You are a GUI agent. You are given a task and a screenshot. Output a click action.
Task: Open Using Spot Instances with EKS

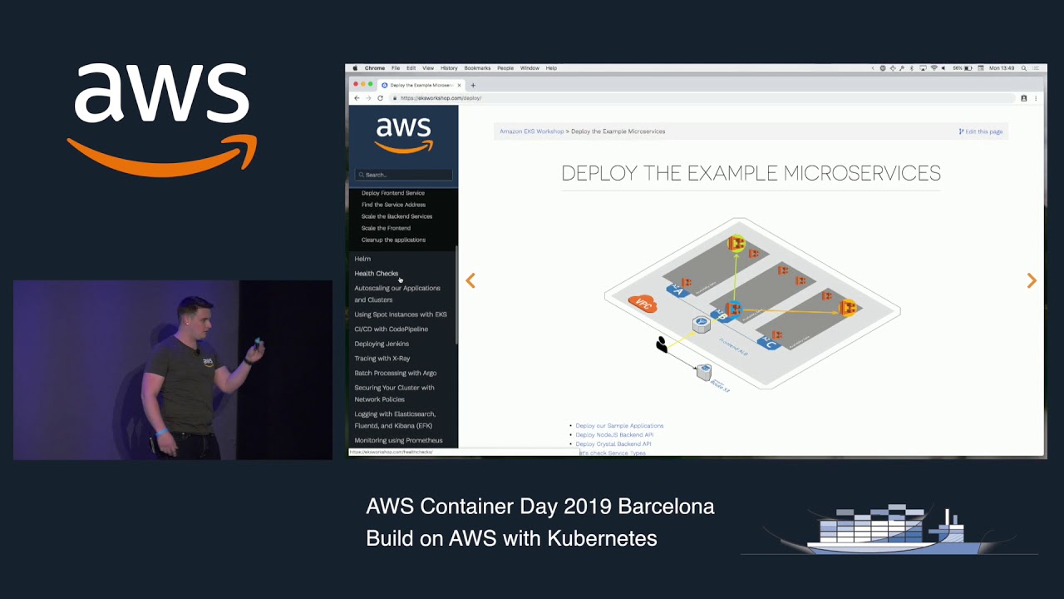point(401,314)
